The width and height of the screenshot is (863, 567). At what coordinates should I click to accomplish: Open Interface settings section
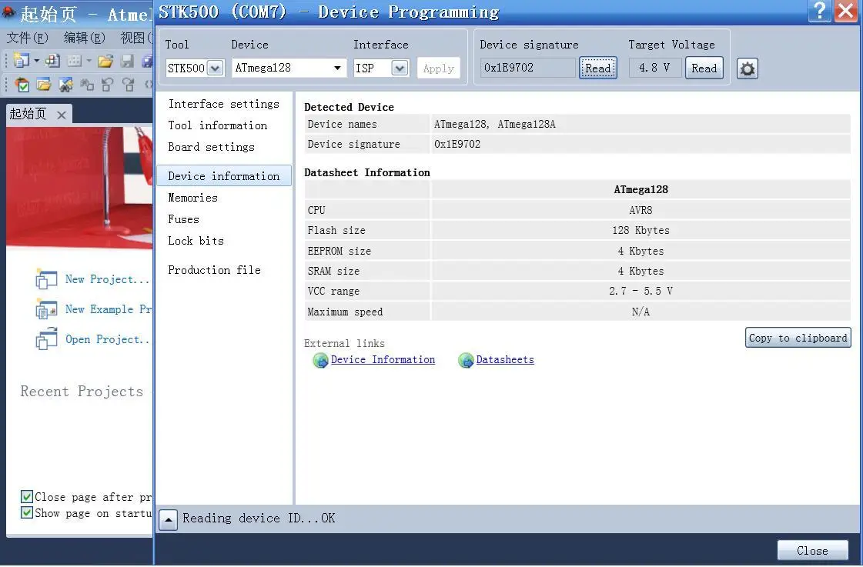coord(223,104)
